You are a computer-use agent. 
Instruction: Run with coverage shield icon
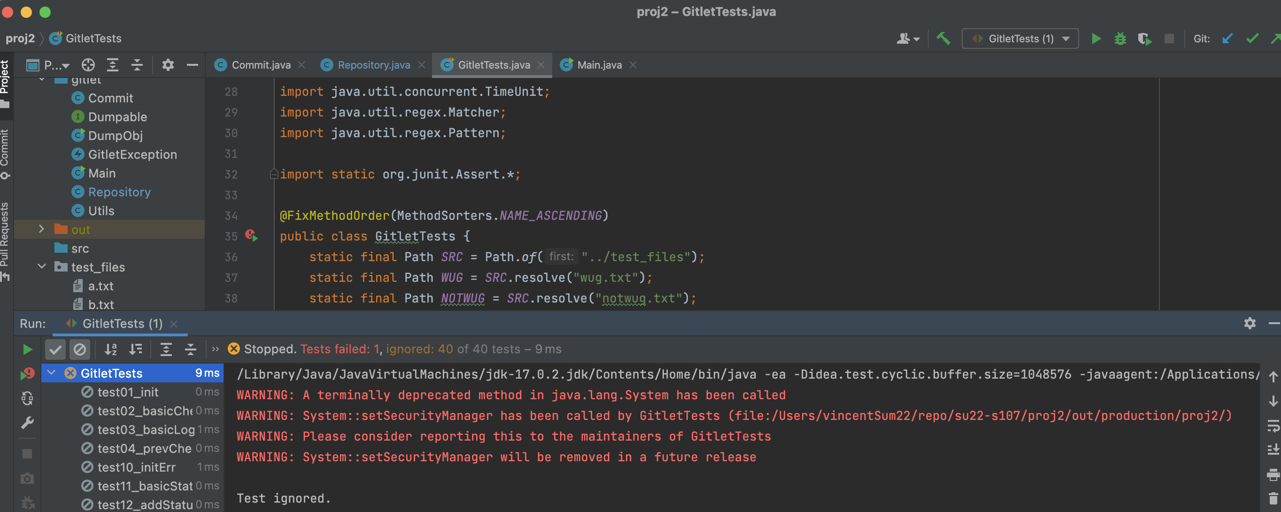(1144, 39)
